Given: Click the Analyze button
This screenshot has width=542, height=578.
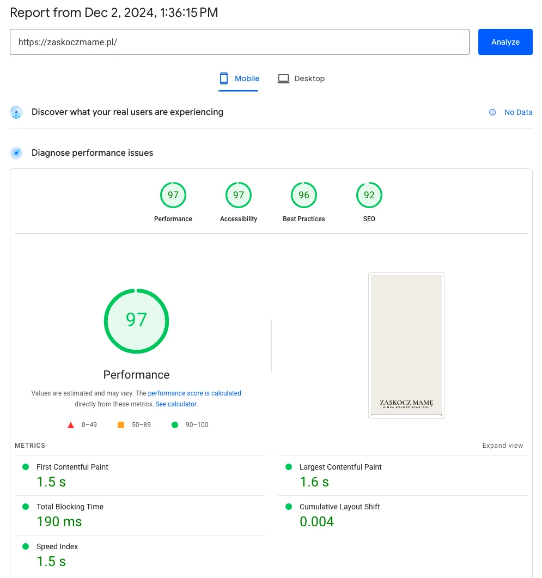Looking at the screenshot, I should point(505,42).
